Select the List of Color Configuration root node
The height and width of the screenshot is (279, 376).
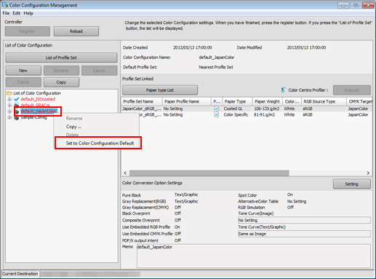click(x=37, y=93)
